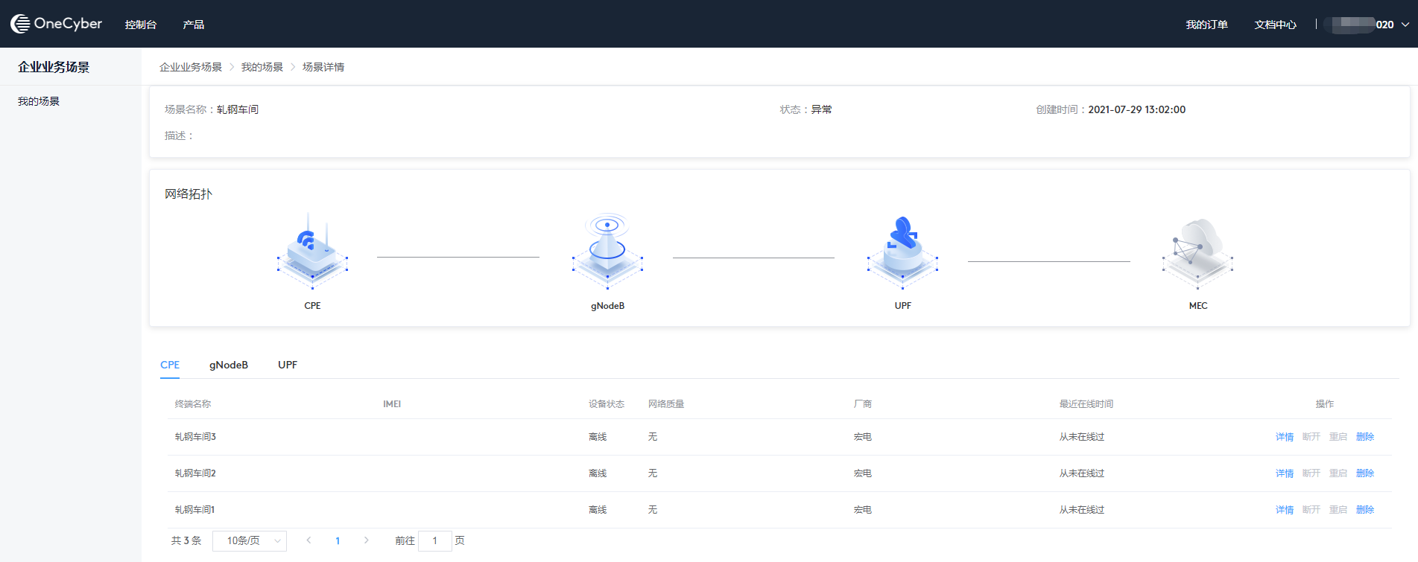Go to the next page arrow
1418x562 pixels.
366,540
